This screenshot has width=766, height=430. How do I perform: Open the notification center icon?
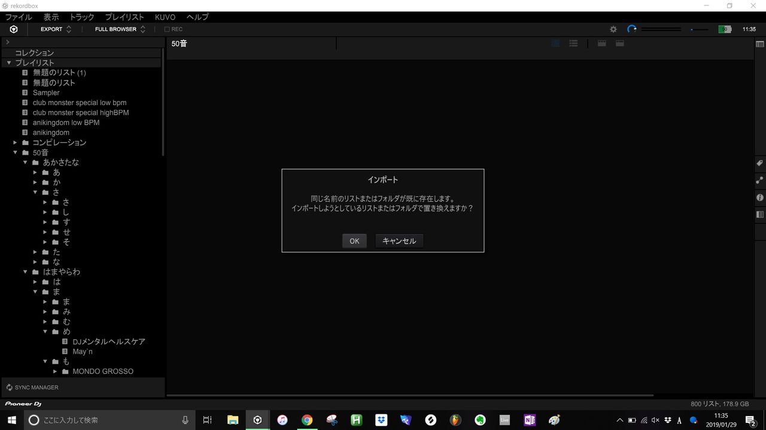751,420
